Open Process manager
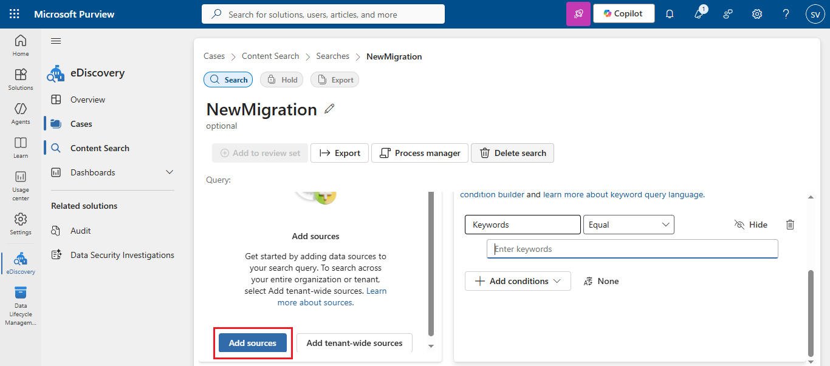The image size is (830, 366). point(420,153)
